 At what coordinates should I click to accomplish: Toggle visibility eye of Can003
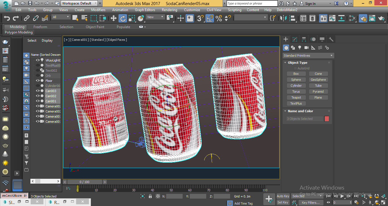coord(38,91)
